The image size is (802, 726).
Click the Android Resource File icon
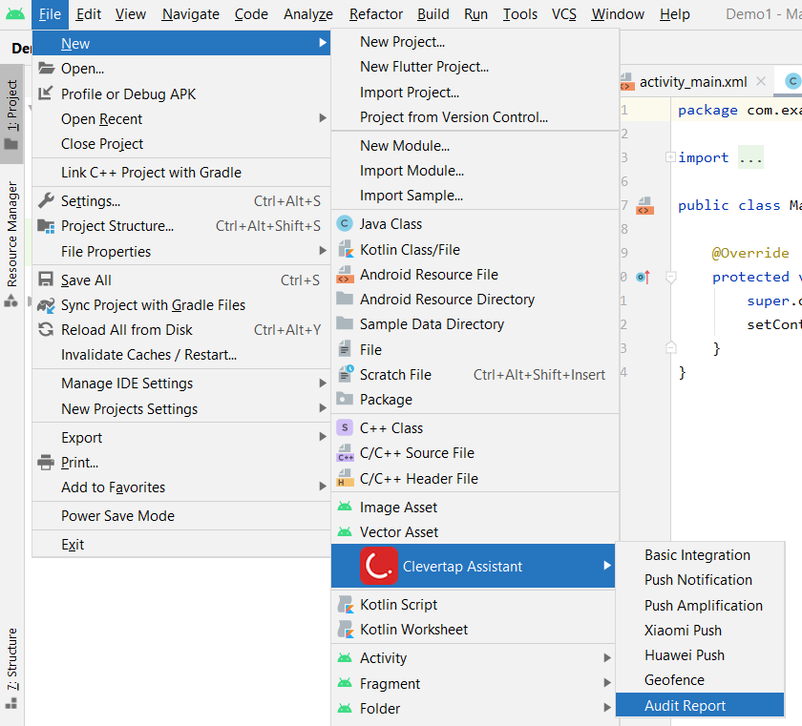tap(345, 275)
